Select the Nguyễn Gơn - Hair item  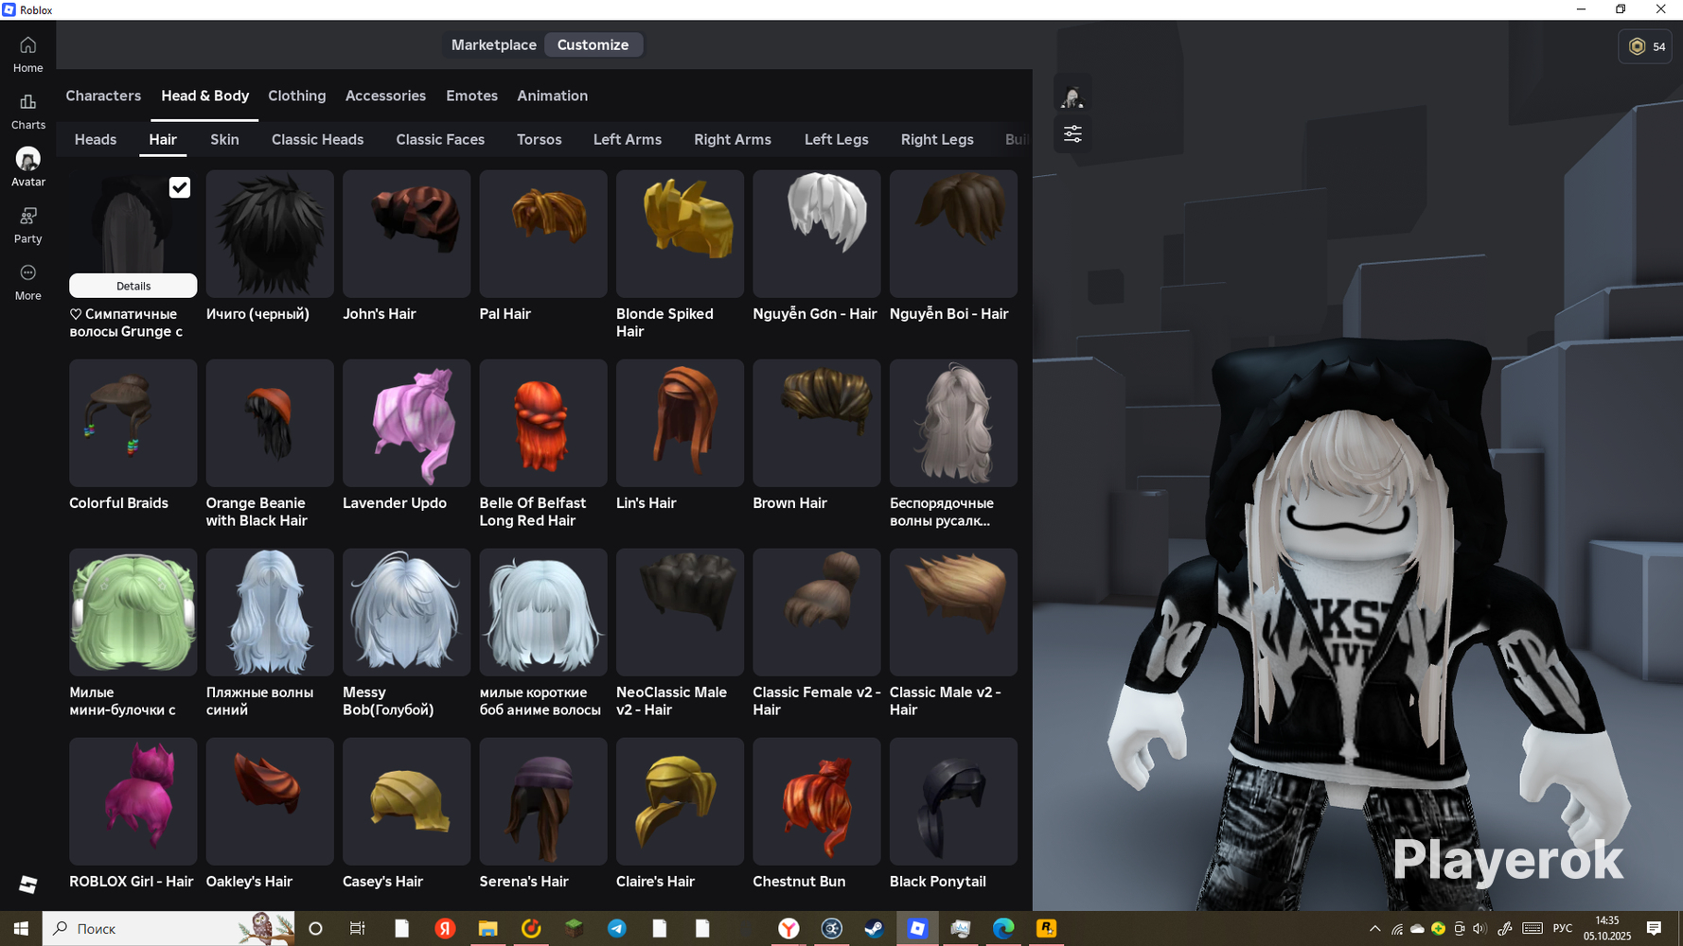817,234
